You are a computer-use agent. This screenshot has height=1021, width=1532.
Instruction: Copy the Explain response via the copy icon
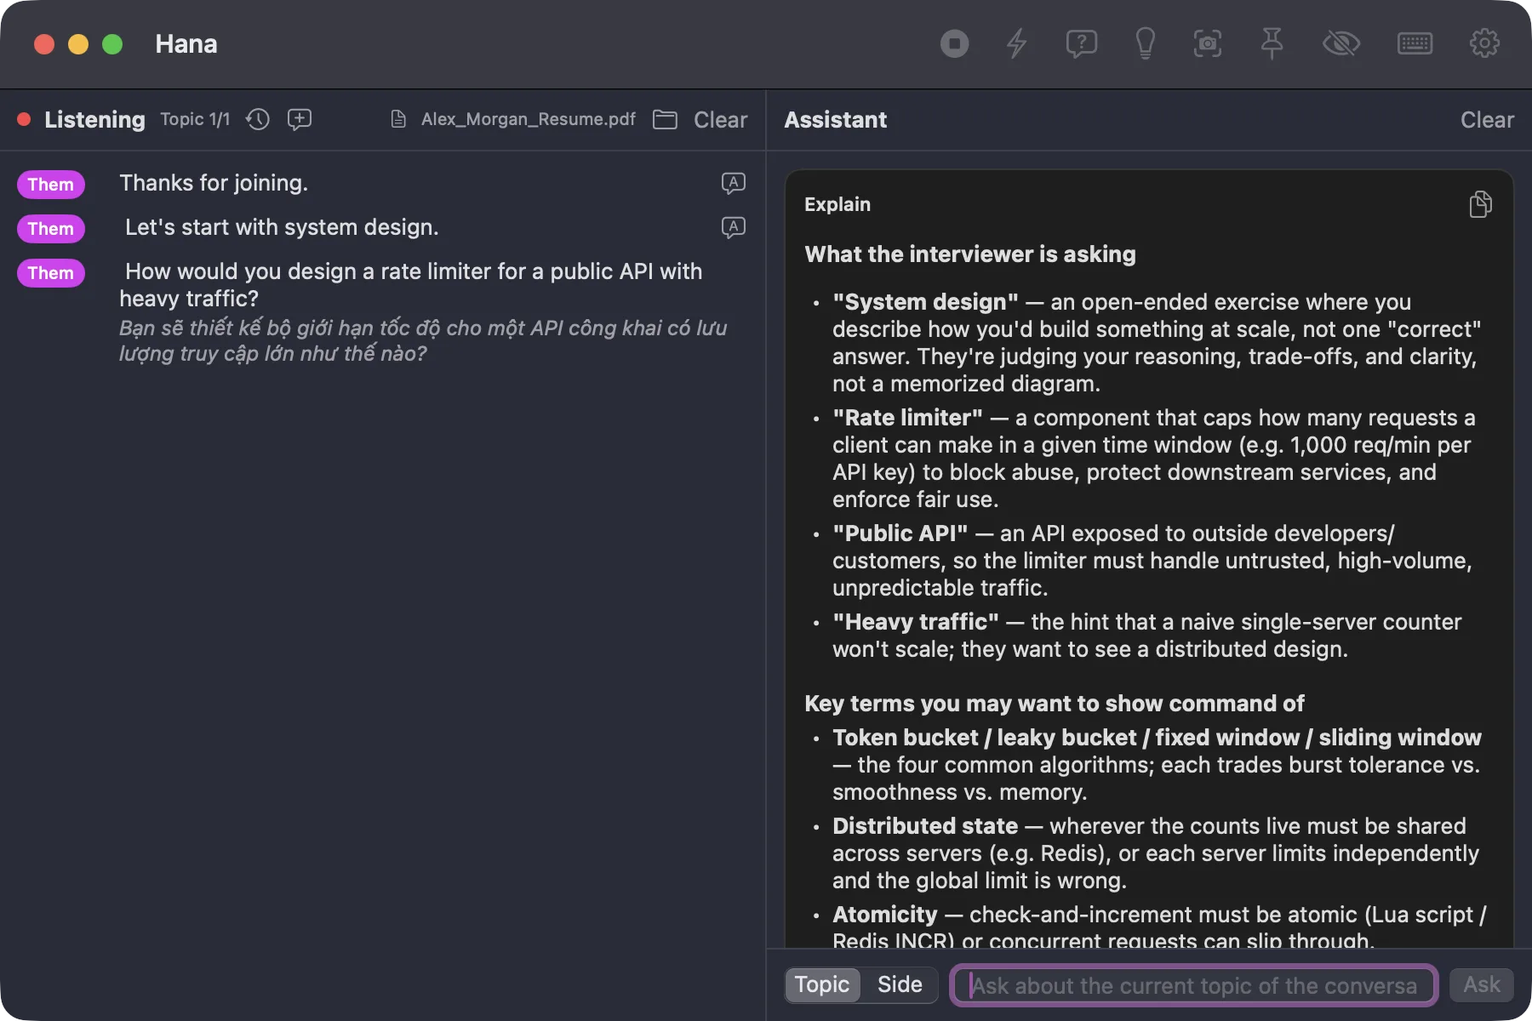click(1480, 204)
